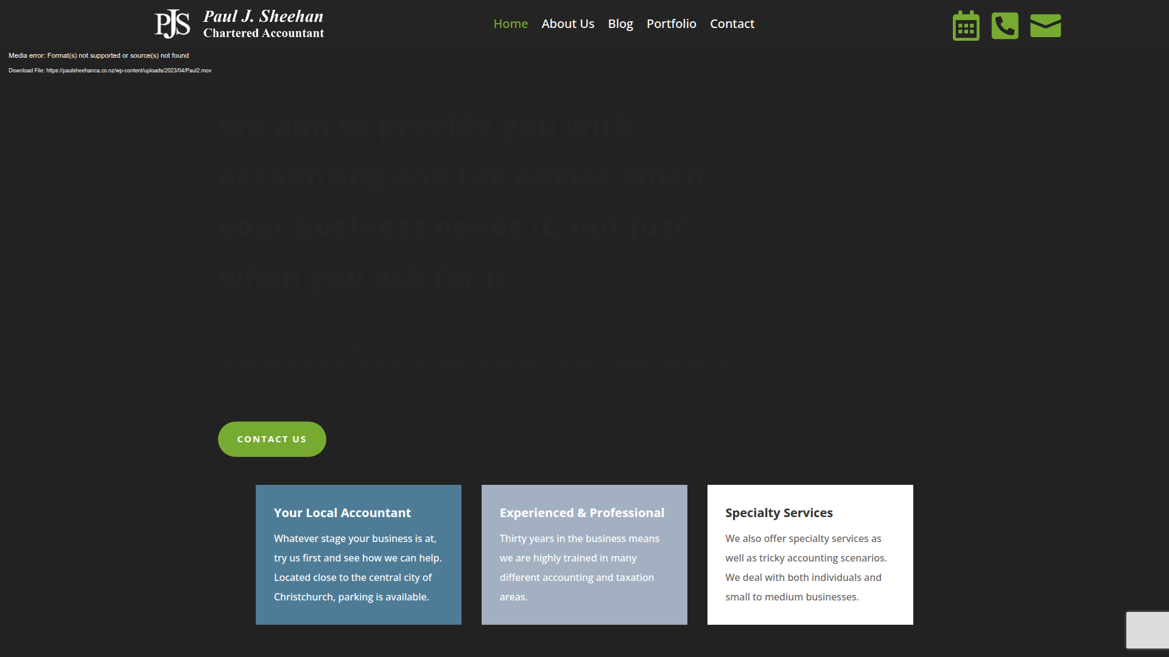Click Paul J. Sheehan Chartered Accountant title
The width and height of the screenshot is (1169, 657).
pos(263,24)
